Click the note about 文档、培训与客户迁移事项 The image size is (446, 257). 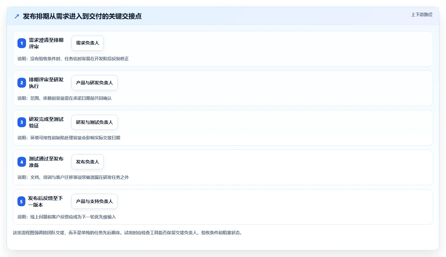73,177
